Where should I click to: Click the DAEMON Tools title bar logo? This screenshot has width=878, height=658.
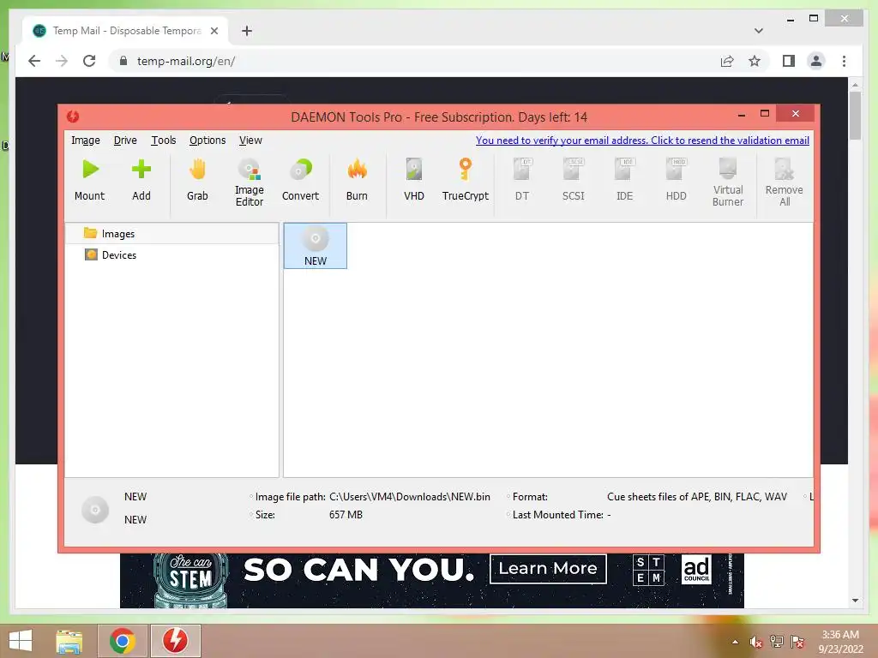pos(73,117)
